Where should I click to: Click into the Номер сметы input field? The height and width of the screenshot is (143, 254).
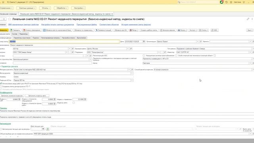[64, 41]
